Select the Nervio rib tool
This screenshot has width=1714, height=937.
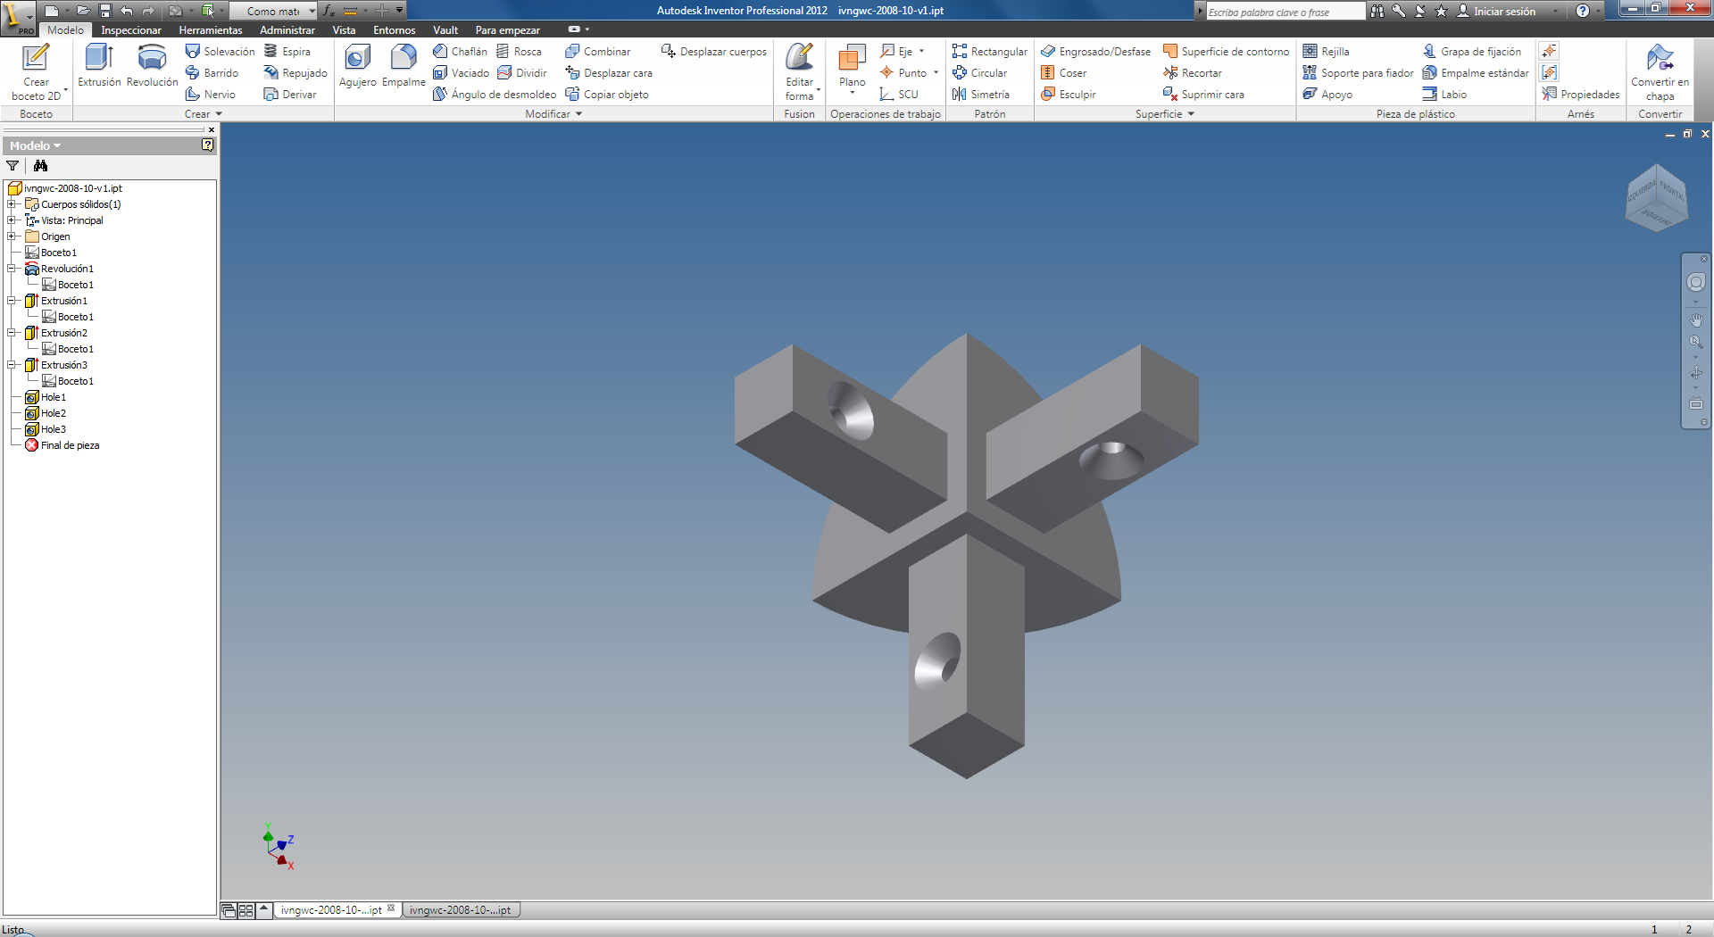[x=211, y=95]
